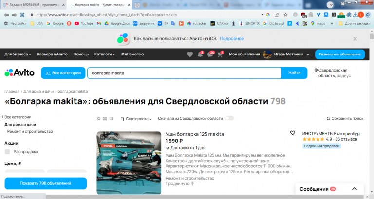The image size is (374, 199).
Task: Open Ушм болгарка 125 makita listing title
Action: pos(195,134)
